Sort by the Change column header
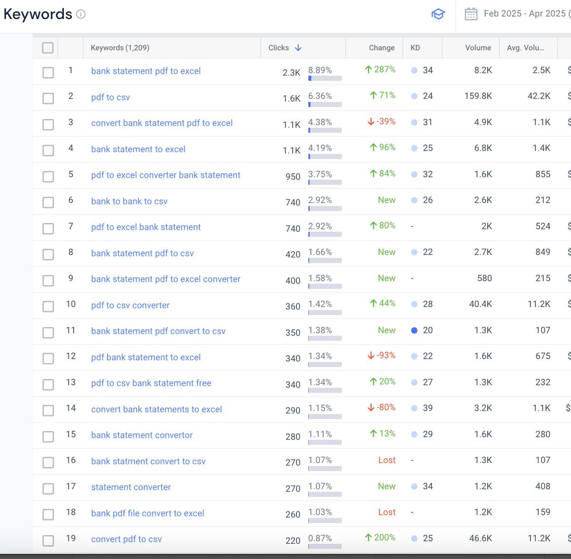This screenshot has width=571, height=559. (382, 48)
